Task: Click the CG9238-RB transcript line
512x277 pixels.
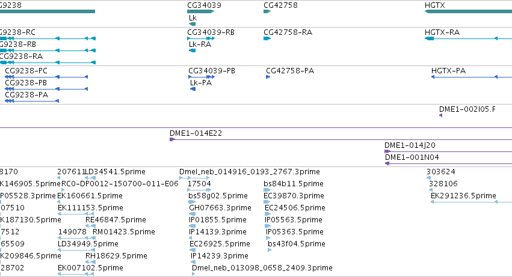Action: (48, 50)
